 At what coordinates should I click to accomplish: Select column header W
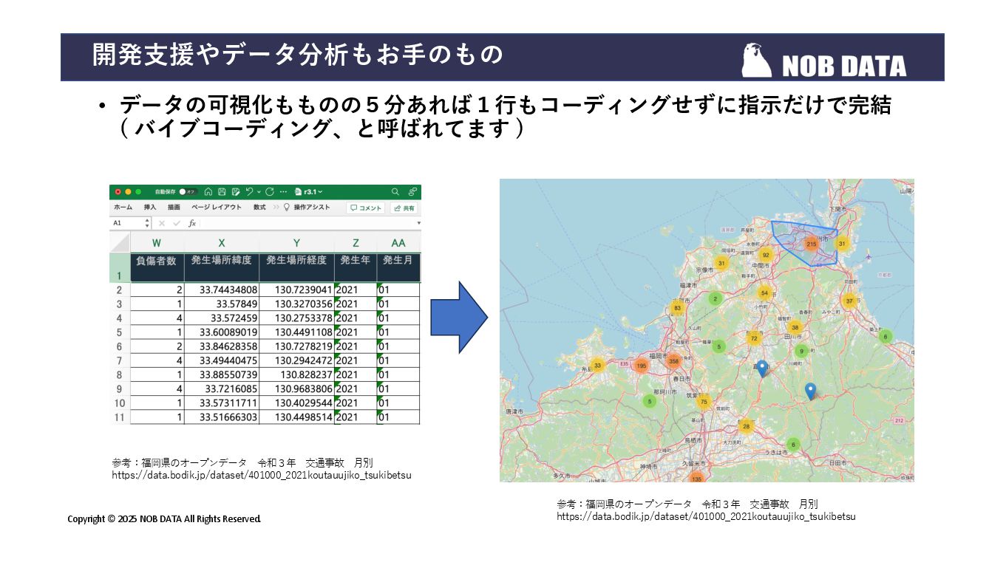157,242
